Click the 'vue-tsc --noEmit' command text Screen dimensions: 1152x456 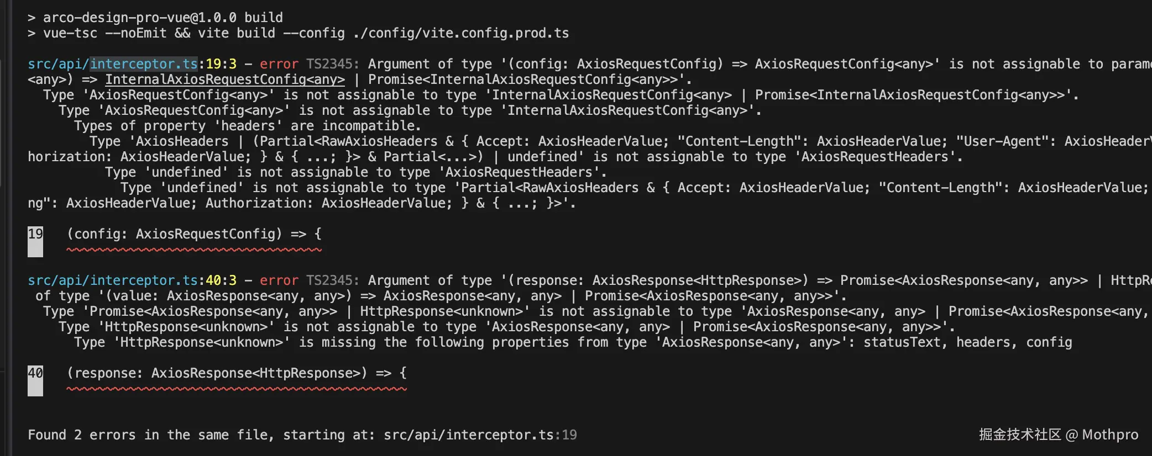[x=104, y=33]
